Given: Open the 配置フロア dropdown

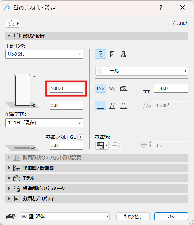Looking at the screenshot, I should coord(44,122).
